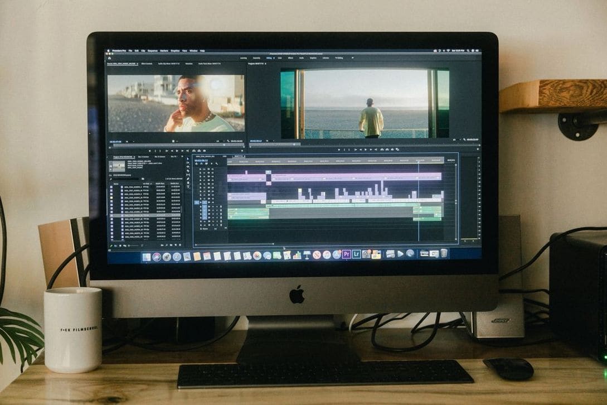The height and width of the screenshot is (405, 607).
Task: Switch to the Effect Controls tab
Action: coord(147,63)
